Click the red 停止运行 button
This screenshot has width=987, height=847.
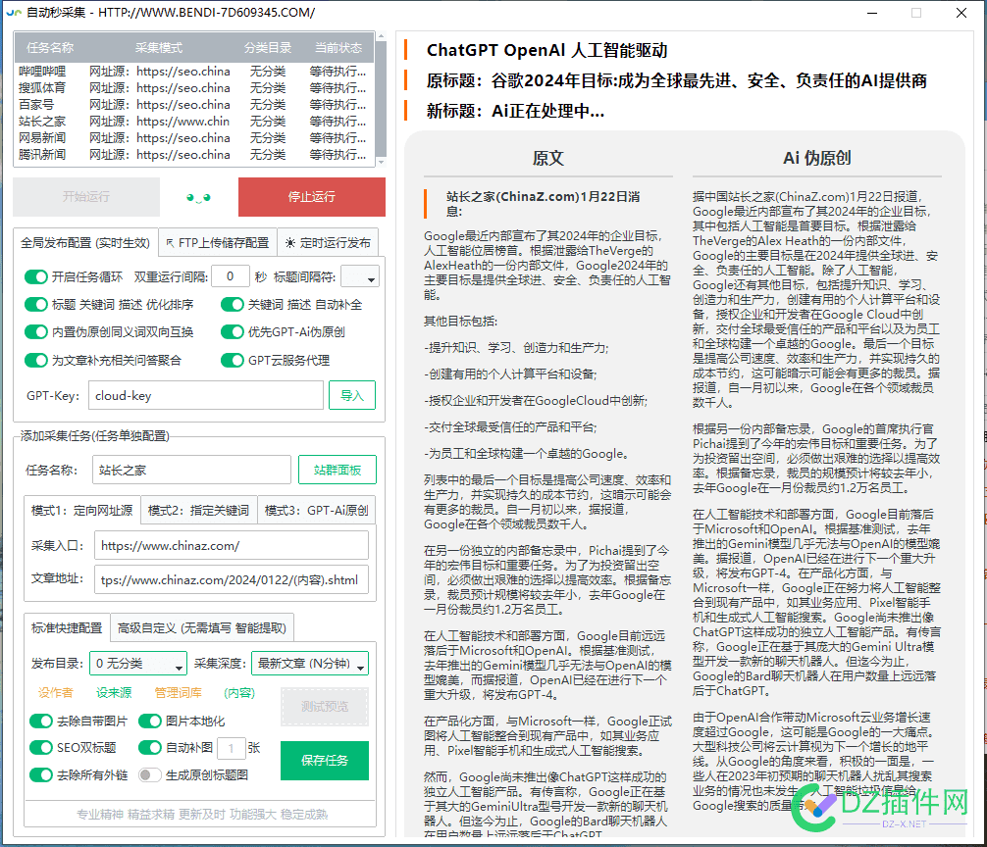(312, 197)
